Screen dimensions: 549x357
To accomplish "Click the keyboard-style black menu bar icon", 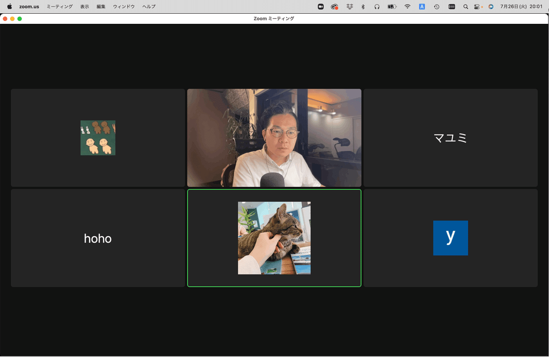I will 452,6.
